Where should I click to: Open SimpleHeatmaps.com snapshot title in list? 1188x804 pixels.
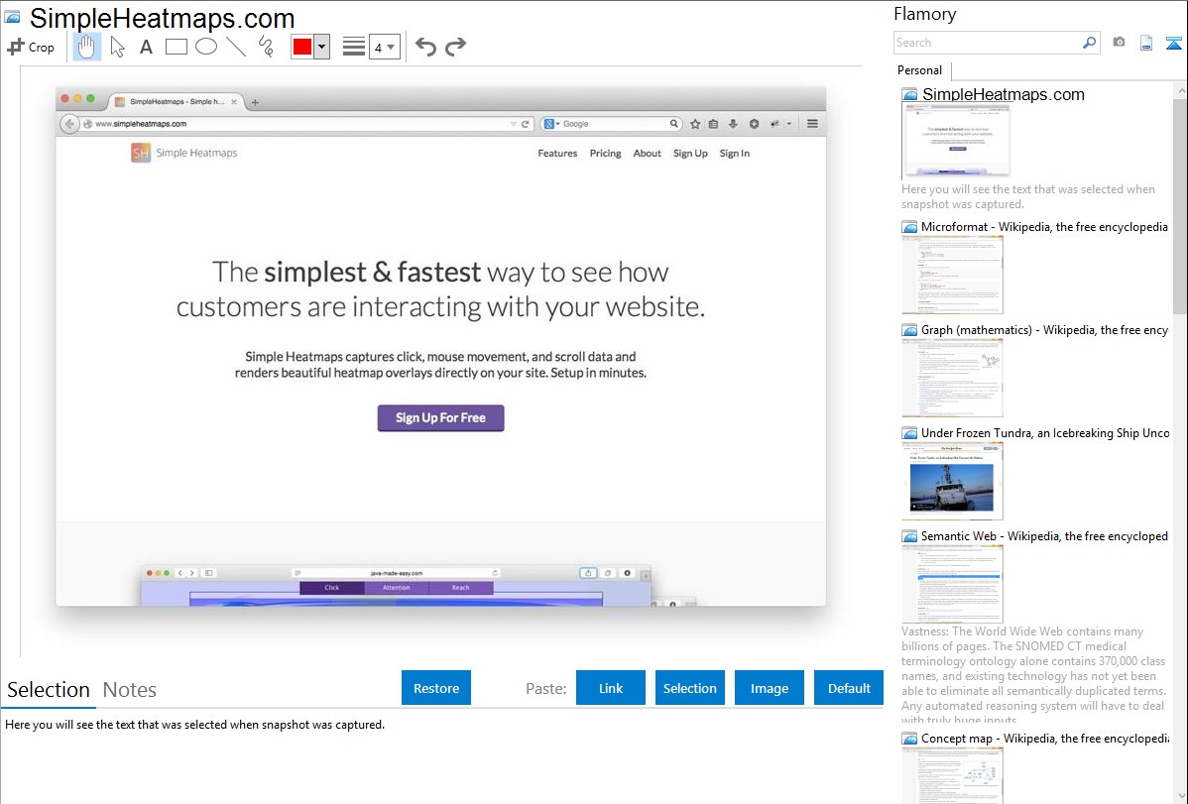(1004, 95)
